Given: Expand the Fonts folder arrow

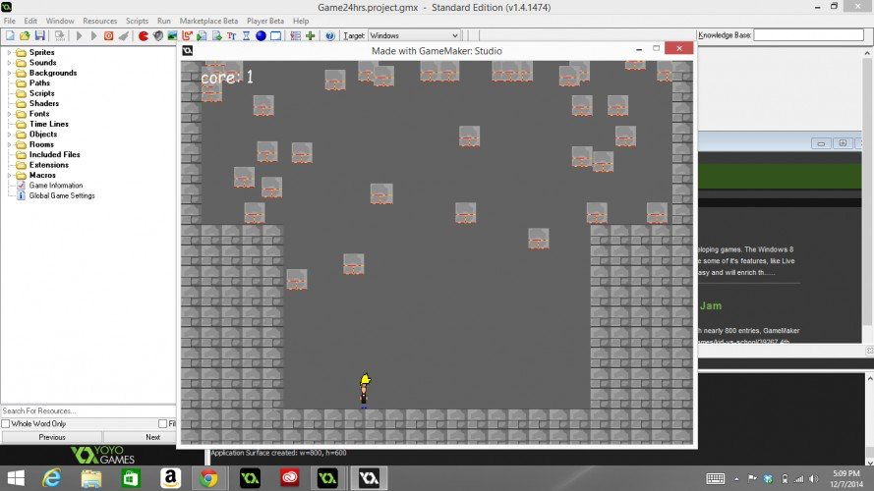Looking at the screenshot, I should point(9,114).
